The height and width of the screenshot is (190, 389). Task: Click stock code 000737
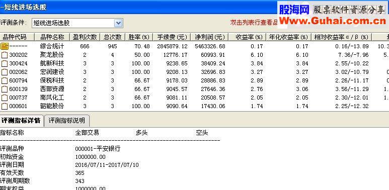(18, 98)
